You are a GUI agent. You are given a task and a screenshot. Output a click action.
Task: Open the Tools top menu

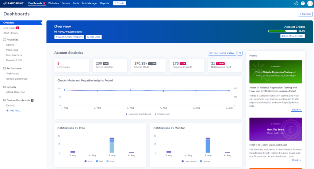76,3
